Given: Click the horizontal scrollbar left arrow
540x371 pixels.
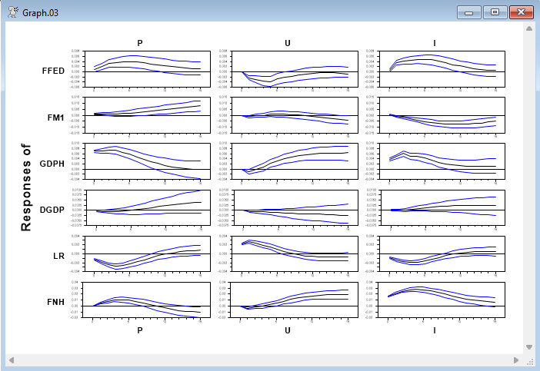Looking at the screenshot, I should 12,360.
